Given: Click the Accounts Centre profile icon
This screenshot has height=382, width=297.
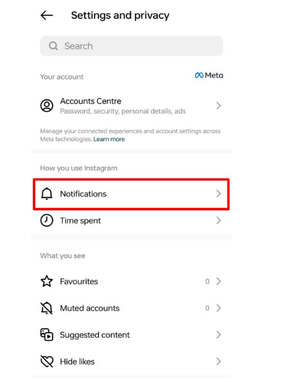Looking at the screenshot, I should point(47,106).
